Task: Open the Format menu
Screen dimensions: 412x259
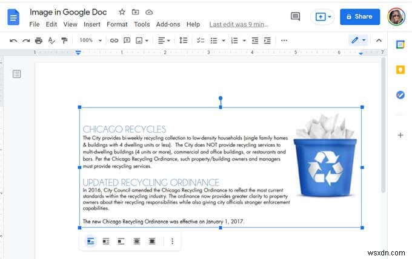Action: [117, 24]
